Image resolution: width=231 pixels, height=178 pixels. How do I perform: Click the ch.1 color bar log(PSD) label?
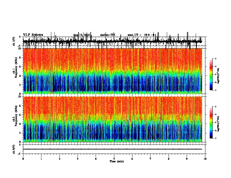tap(218, 76)
